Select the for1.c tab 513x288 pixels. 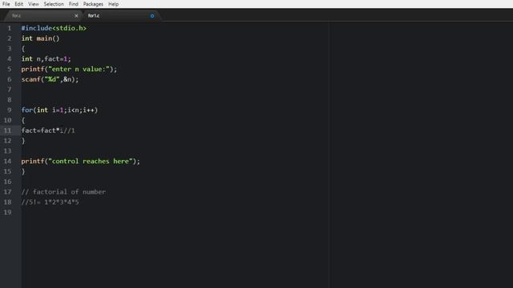pyautogui.click(x=121, y=16)
